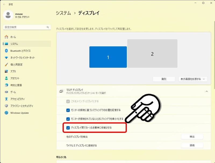Toggle ディスプレイ間でカーソルを簡単に移動させる
Viewport: 215px width, 163px height.
coord(68,128)
